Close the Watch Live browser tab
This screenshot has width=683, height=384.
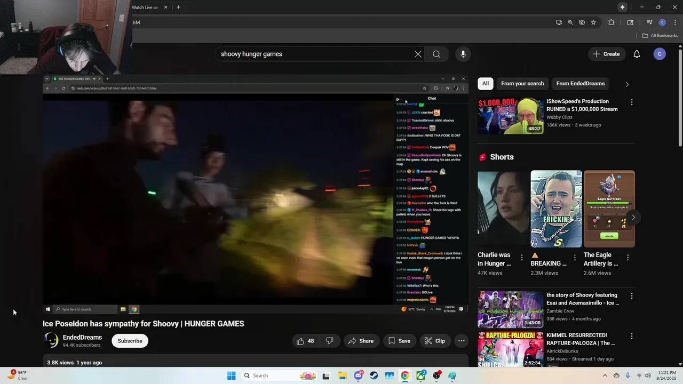click(165, 7)
